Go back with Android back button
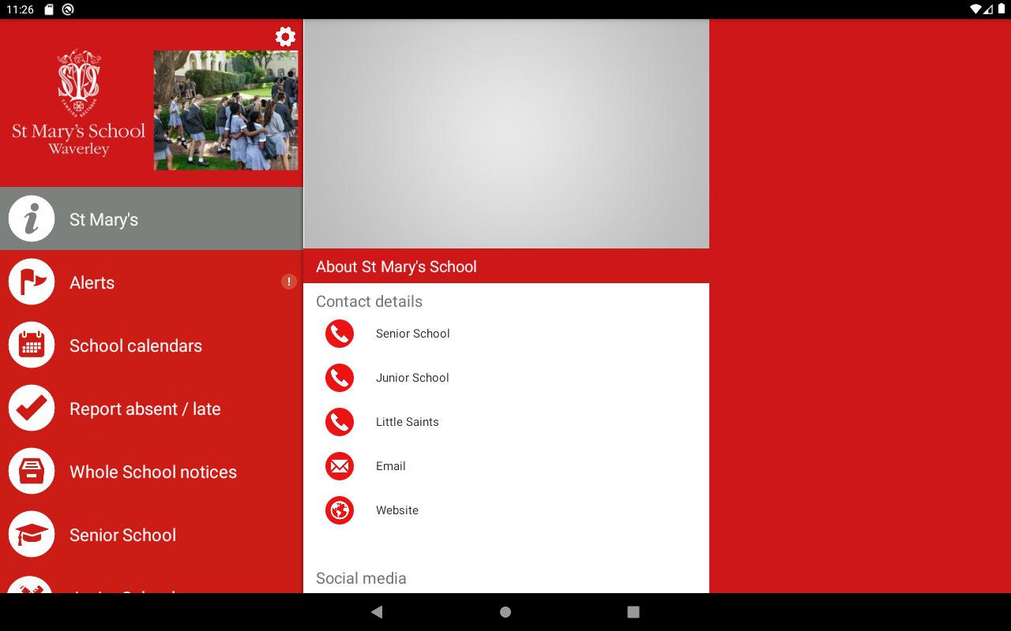This screenshot has width=1011, height=631. 377,612
